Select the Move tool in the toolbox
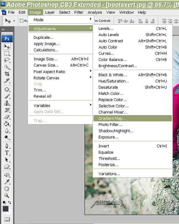Image resolution: width=179 pixels, height=224 pixels. coord(7,47)
